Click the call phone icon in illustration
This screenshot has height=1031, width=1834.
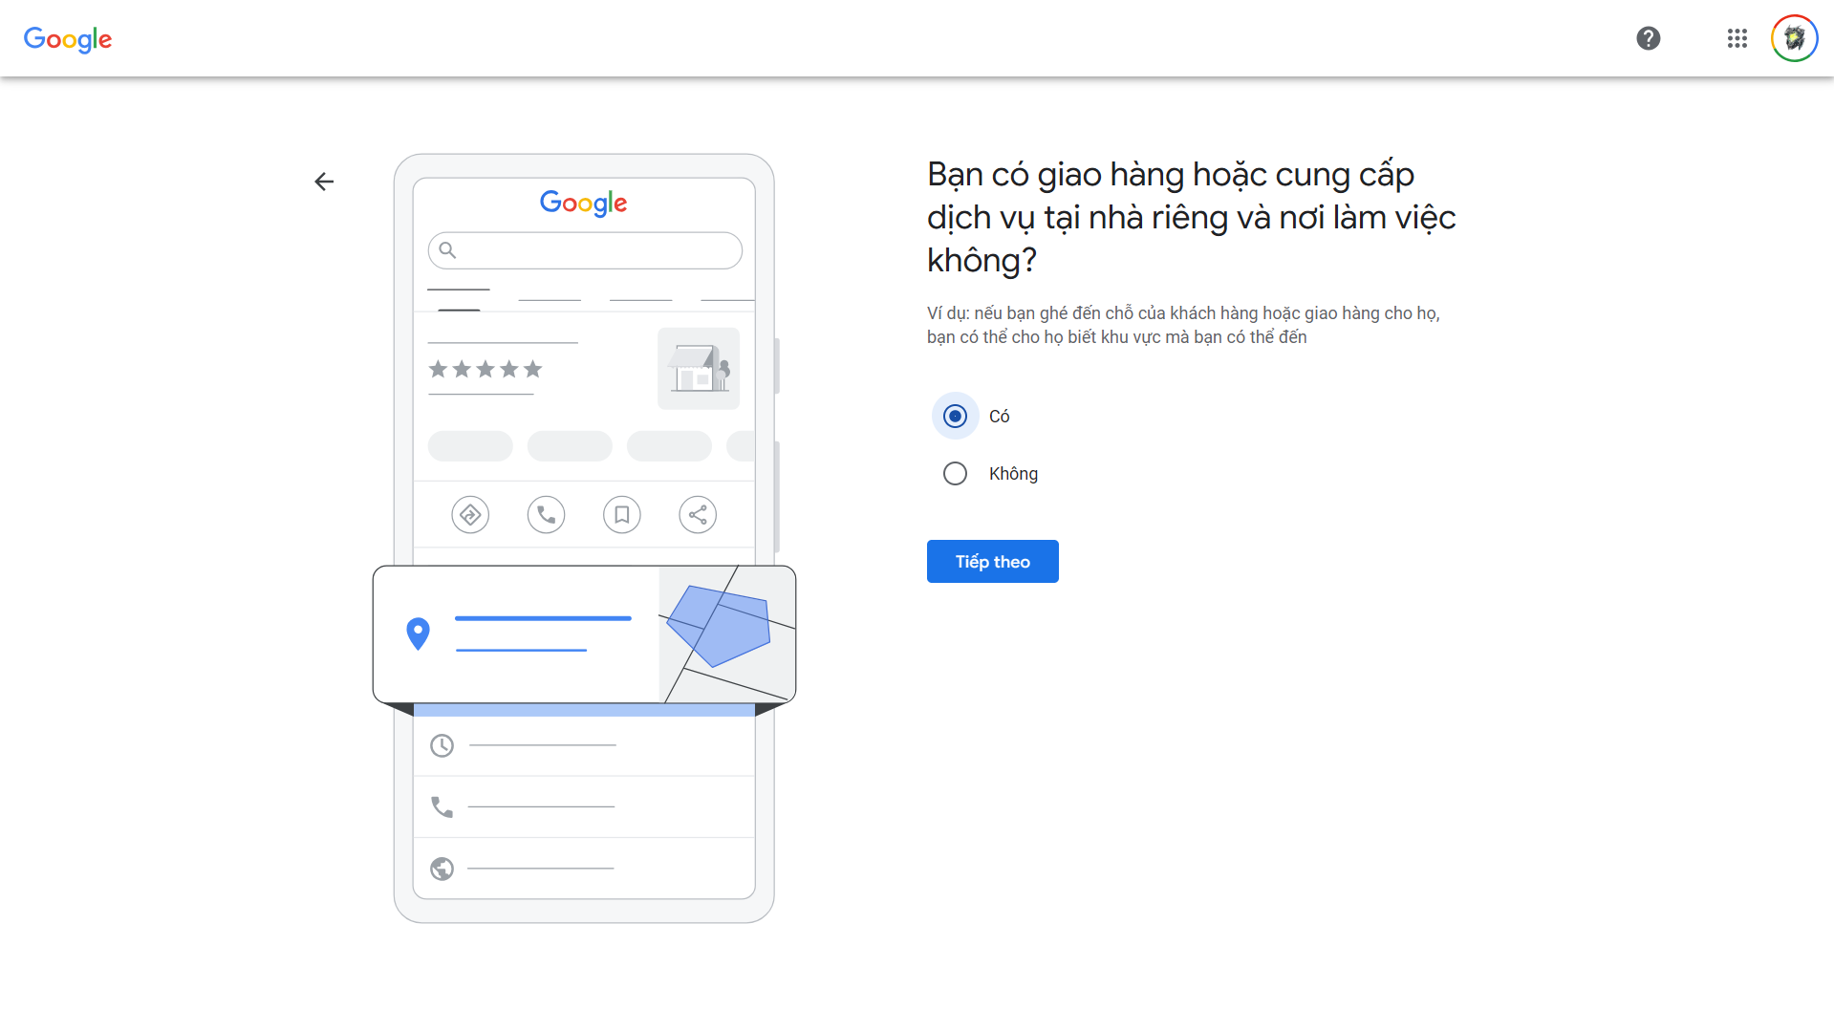(546, 515)
